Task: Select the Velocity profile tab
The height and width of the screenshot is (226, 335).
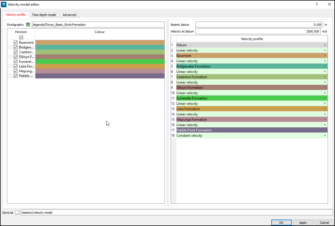Action: (x=16, y=15)
